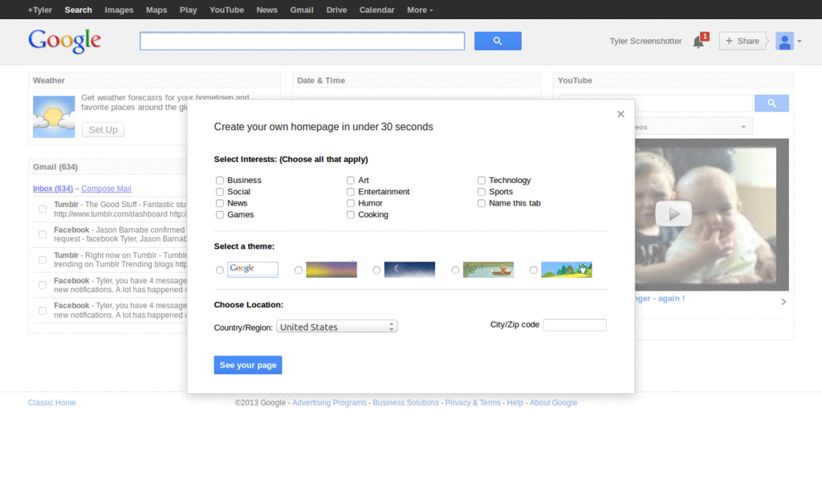Viewport: 822px width, 488px height.
Task: Open the Country/Region dropdown
Action: coord(336,326)
